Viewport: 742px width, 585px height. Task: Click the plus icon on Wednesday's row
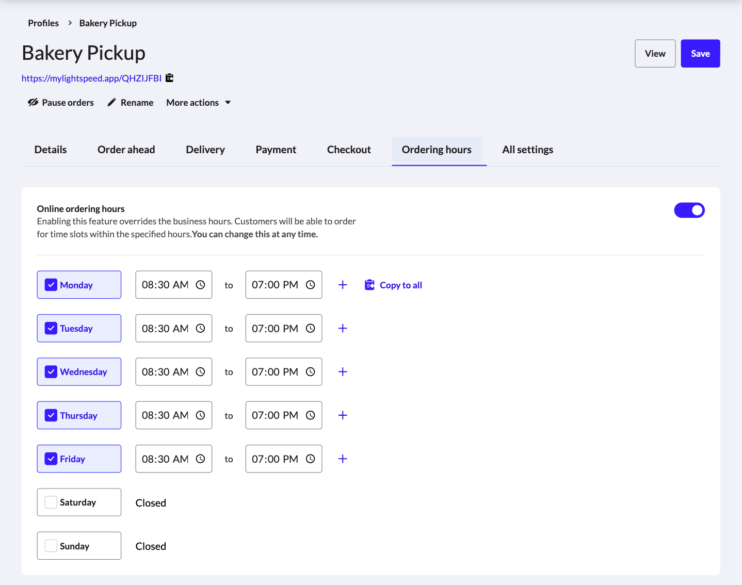pyautogui.click(x=342, y=371)
